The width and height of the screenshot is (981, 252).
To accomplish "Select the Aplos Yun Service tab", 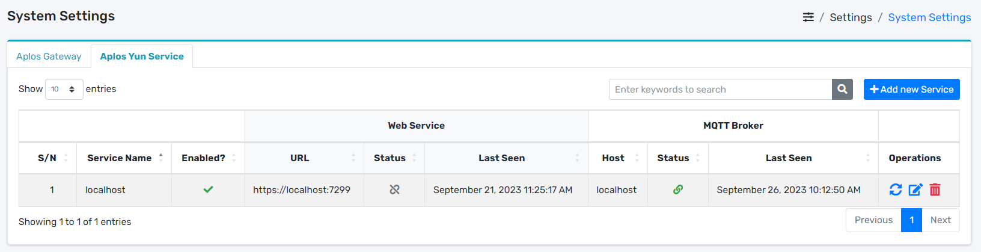I will [142, 57].
